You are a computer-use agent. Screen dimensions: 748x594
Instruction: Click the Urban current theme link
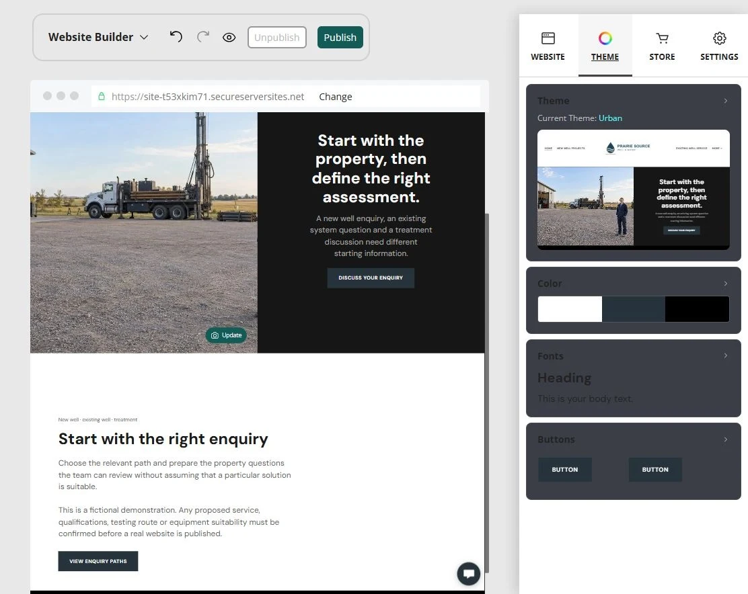pos(610,118)
